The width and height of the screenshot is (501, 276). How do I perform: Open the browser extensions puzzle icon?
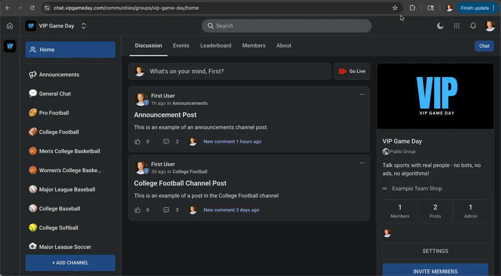[x=412, y=8]
